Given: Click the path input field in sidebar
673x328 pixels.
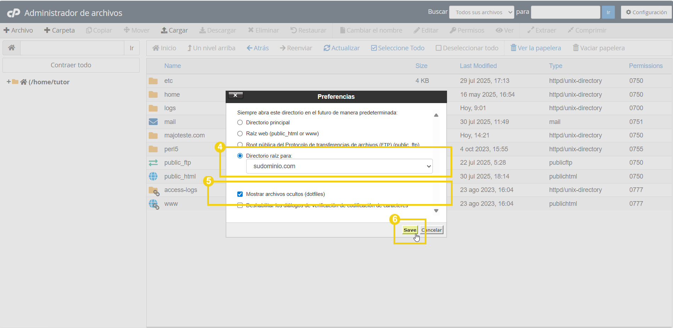Looking at the screenshot, I should click(x=72, y=48).
